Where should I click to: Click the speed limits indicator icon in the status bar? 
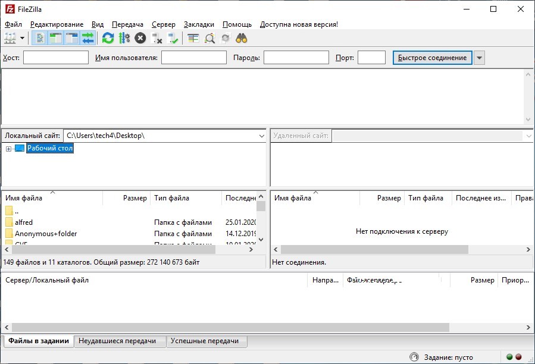click(x=414, y=357)
